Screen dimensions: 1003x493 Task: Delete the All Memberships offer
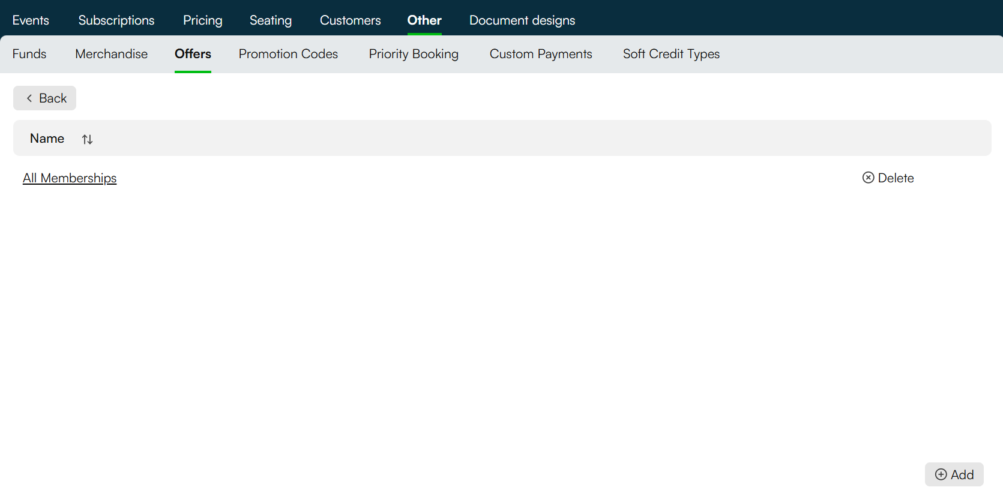(x=888, y=178)
